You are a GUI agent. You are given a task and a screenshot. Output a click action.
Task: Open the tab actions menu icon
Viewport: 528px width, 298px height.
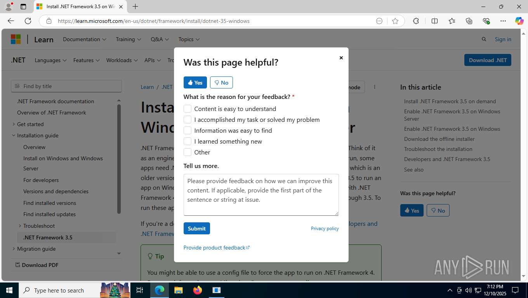[x=23, y=7]
